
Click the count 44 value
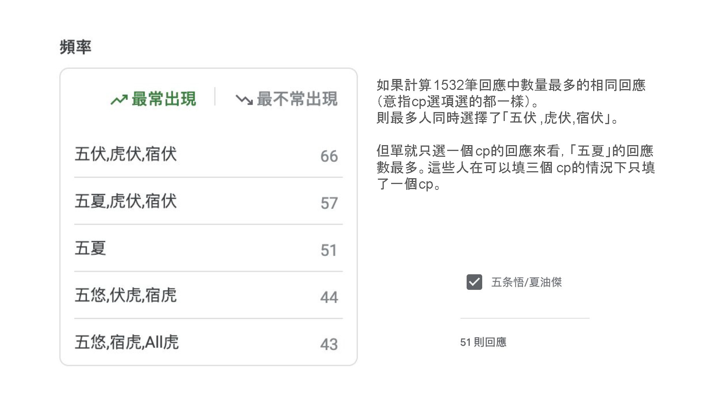329,297
